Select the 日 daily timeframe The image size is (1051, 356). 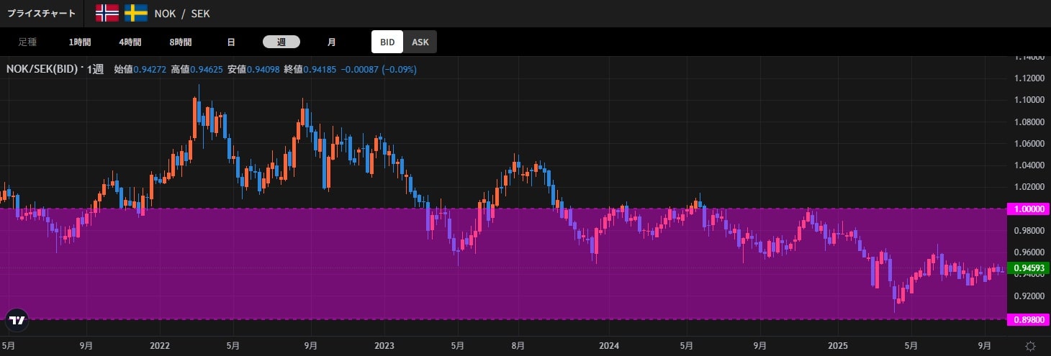click(x=231, y=42)
